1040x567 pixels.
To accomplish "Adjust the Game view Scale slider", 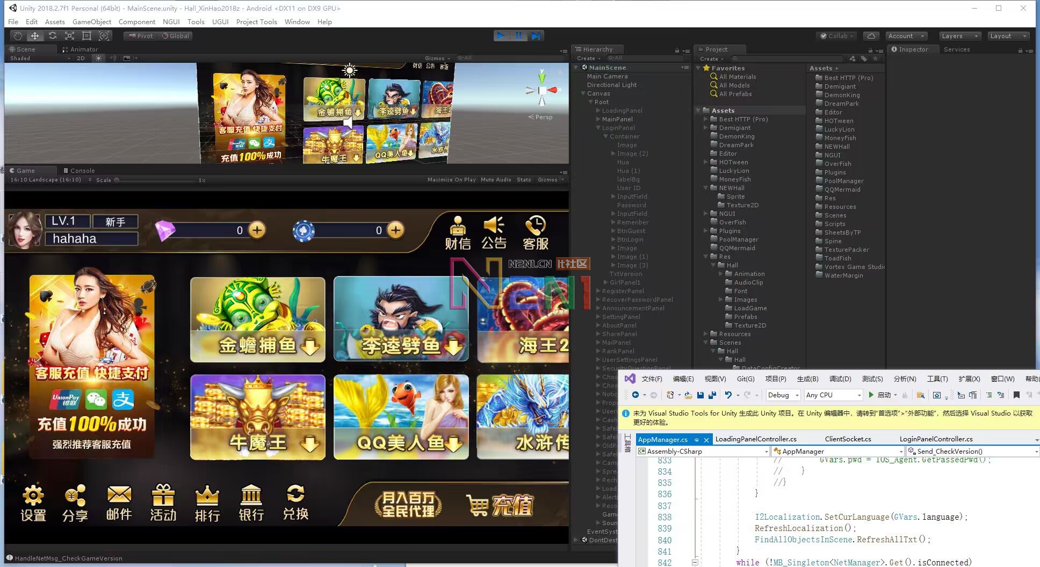I will click(117, 180).
